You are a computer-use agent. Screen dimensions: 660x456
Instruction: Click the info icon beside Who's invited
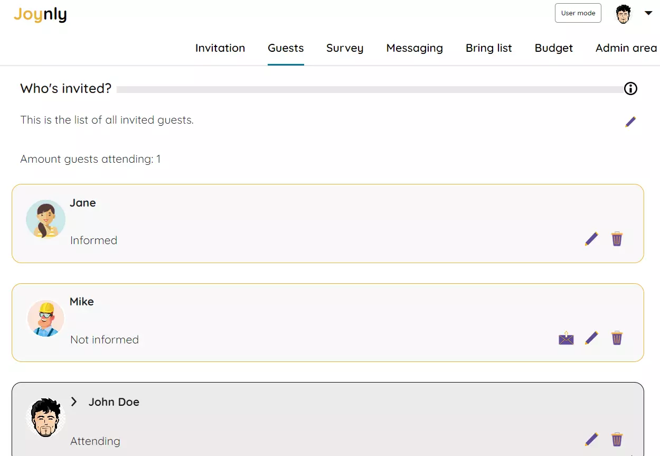(x=630, y=89)
